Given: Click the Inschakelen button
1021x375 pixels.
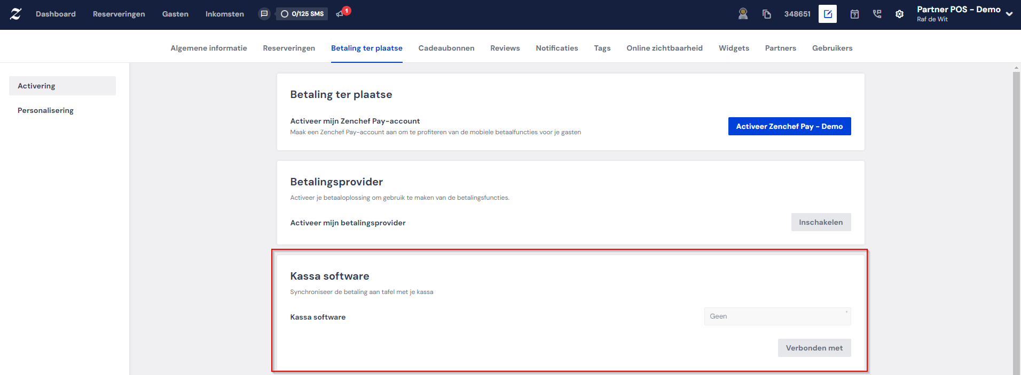Looking at the screenshot, I should pos(821,222).
